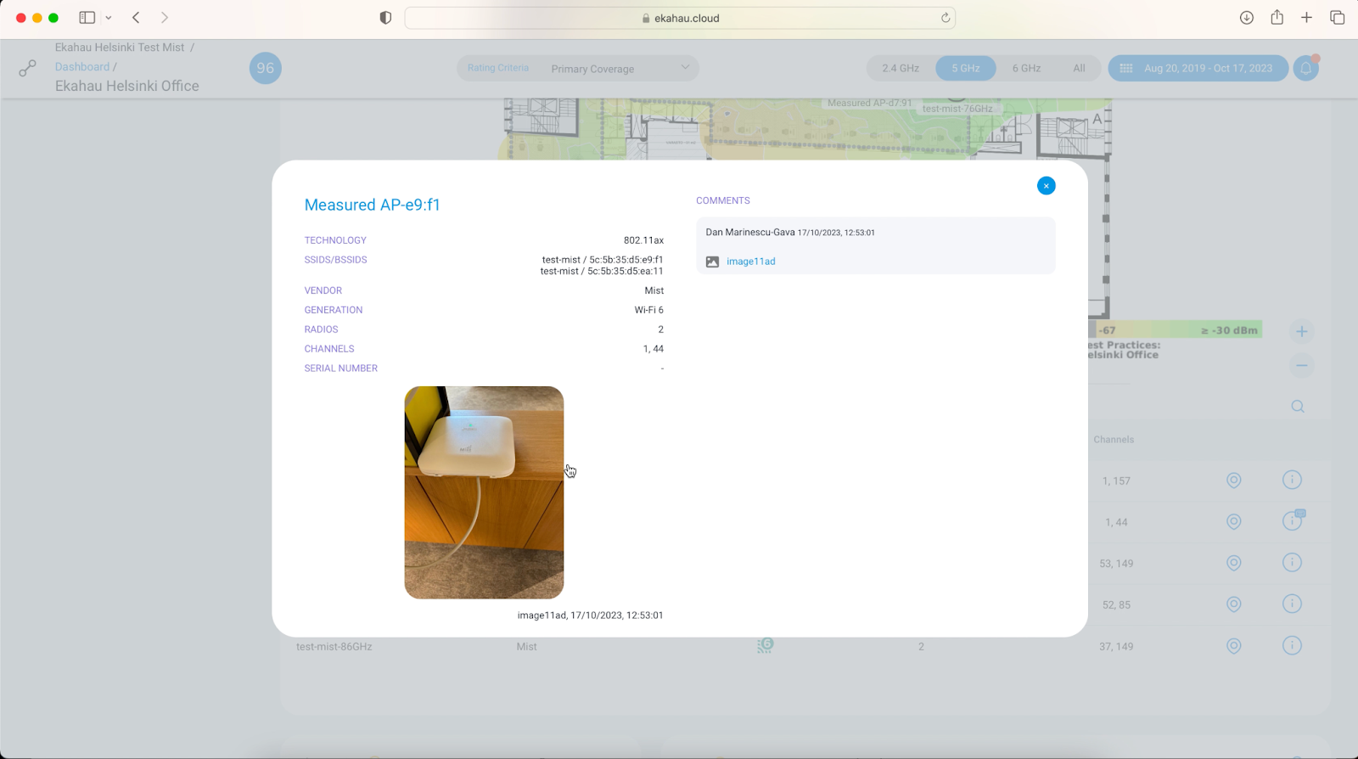This screenshot has width=1358, height=759.
Task: Zoom out on the floor map
Action: [x=1301, y=366]
